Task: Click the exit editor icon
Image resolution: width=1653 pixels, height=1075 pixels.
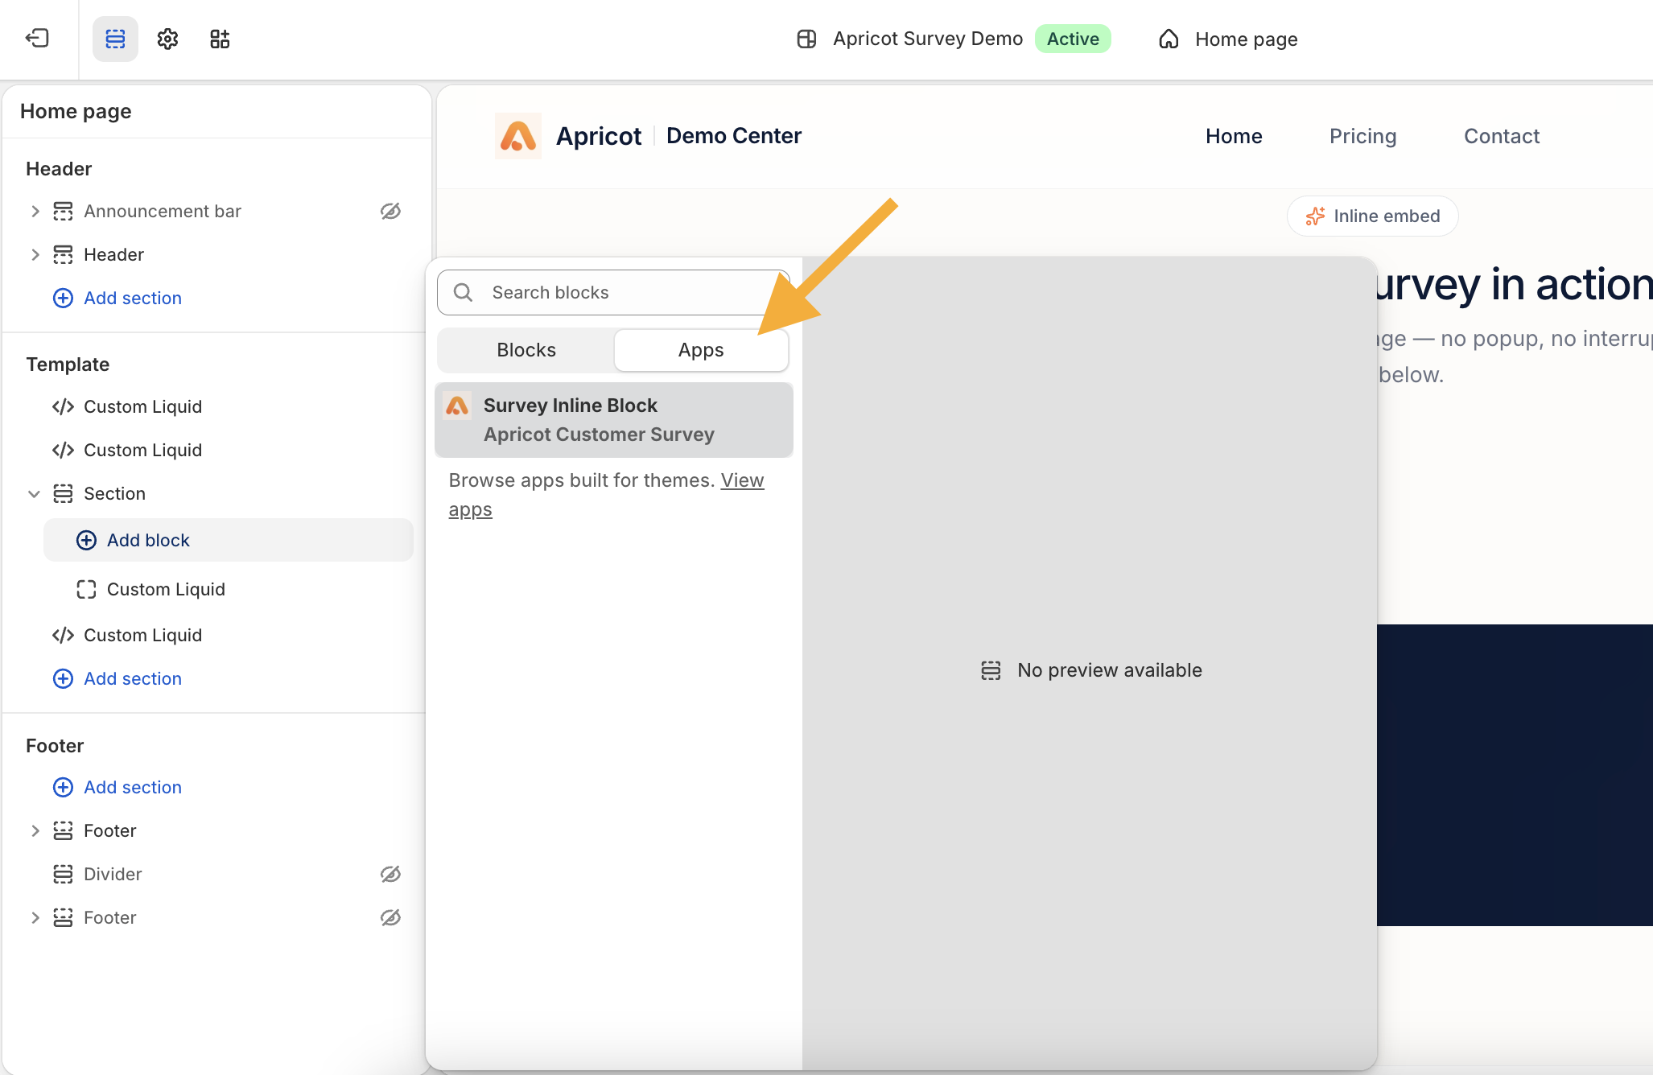Action: [x=37, y=39]
